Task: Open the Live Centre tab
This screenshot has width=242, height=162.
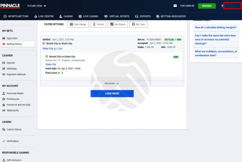Action: (x=44, y=16)
